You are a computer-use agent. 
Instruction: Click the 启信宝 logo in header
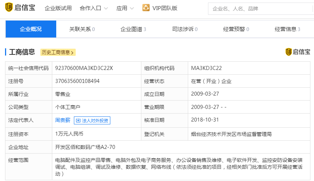click(20, 8)
